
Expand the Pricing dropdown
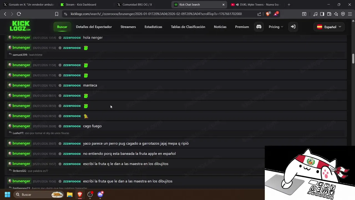tap(276, 27)
